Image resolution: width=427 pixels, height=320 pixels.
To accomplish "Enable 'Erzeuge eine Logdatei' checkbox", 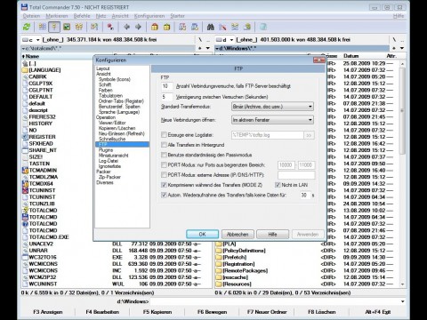I will click(164, 135).
